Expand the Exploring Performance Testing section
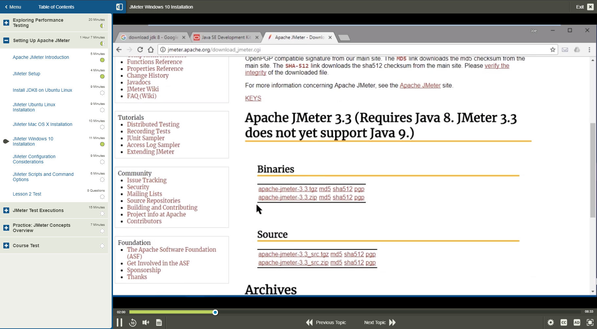The width and height of the screenshot is (597, 329). (x=6, y=23)
